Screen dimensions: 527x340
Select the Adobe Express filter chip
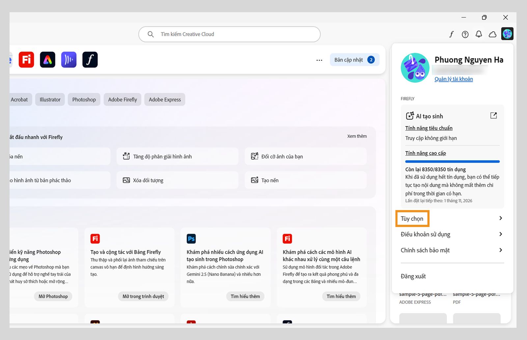click(165, 99)
